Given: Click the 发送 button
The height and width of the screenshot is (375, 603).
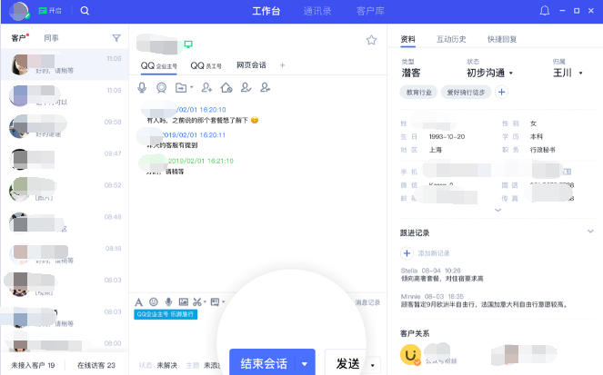Looking at the screenshot, I should pyautogui.click(x=348, y=363).
